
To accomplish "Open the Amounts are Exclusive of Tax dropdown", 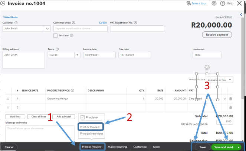I will click(220, 80).
